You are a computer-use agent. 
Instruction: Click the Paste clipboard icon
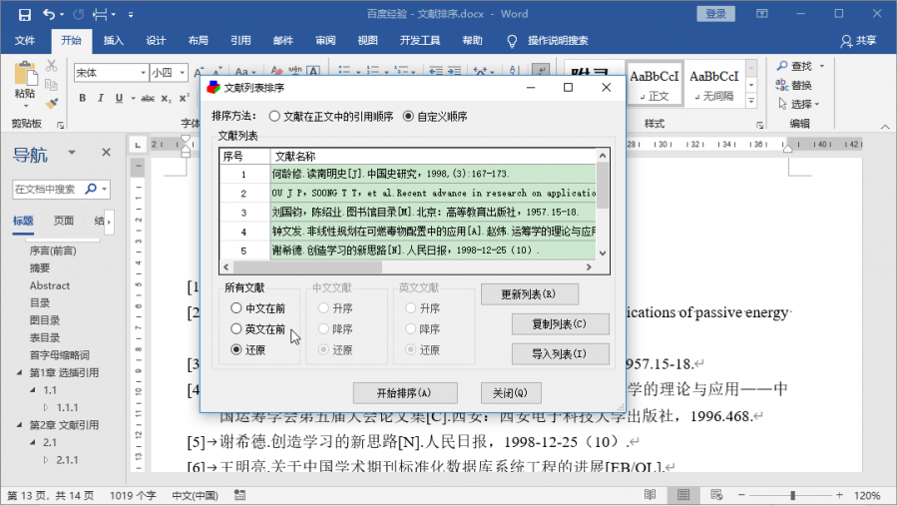coord(25,74)
